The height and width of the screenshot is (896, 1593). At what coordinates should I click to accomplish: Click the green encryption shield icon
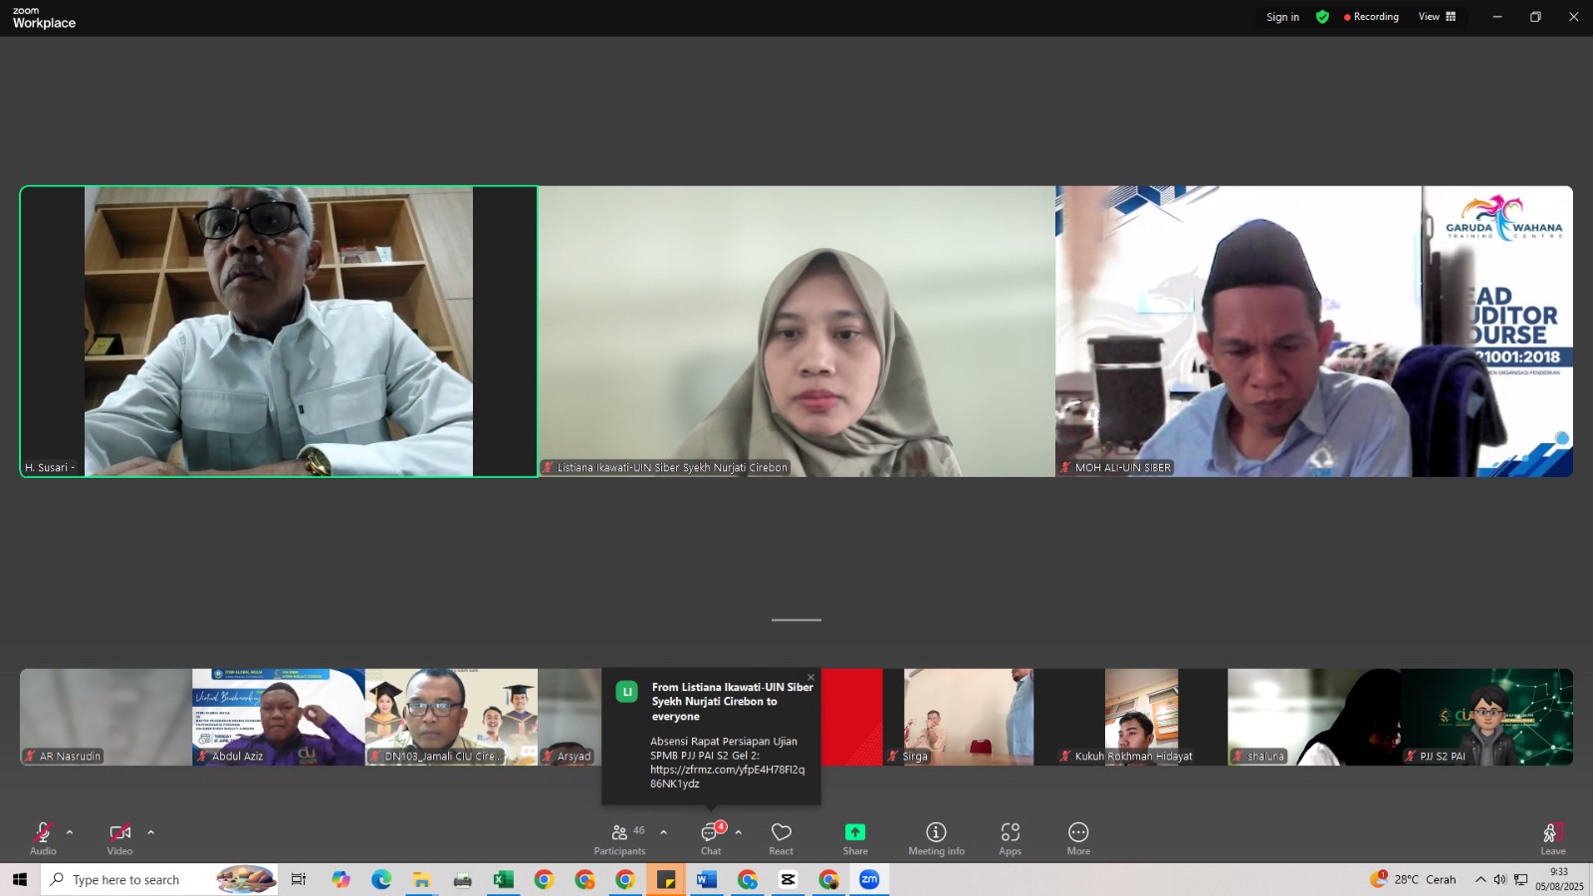pyautogui.click(x=1322, y=17)
